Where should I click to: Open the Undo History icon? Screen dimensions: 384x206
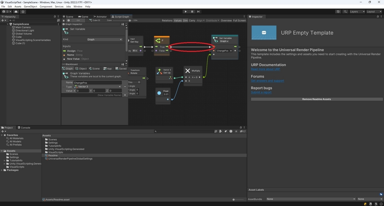[338, 11]
